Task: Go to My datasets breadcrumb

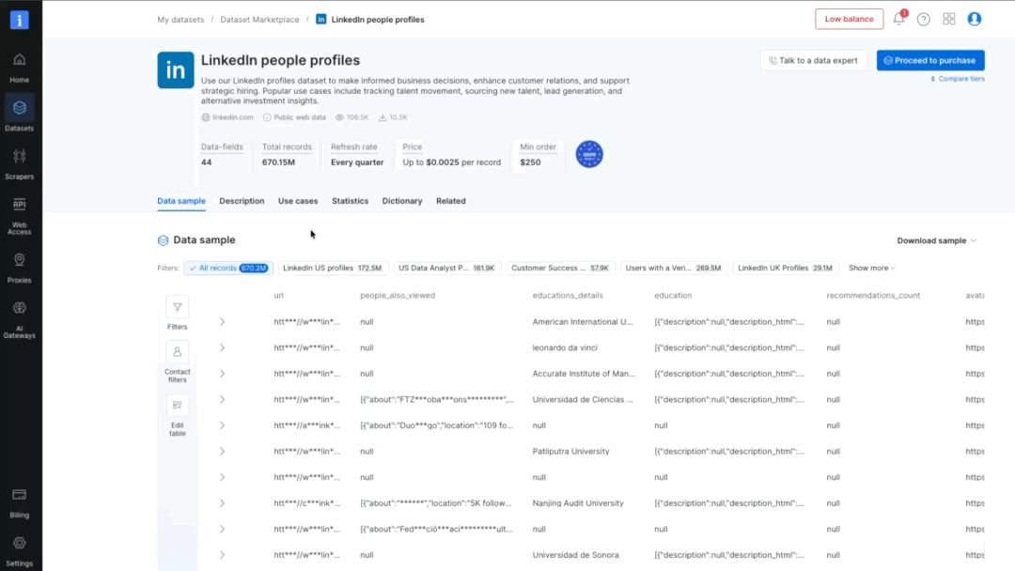Action: click(180, 20)
